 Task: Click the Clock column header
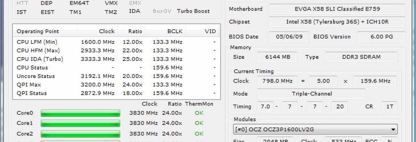coord(97,31)
